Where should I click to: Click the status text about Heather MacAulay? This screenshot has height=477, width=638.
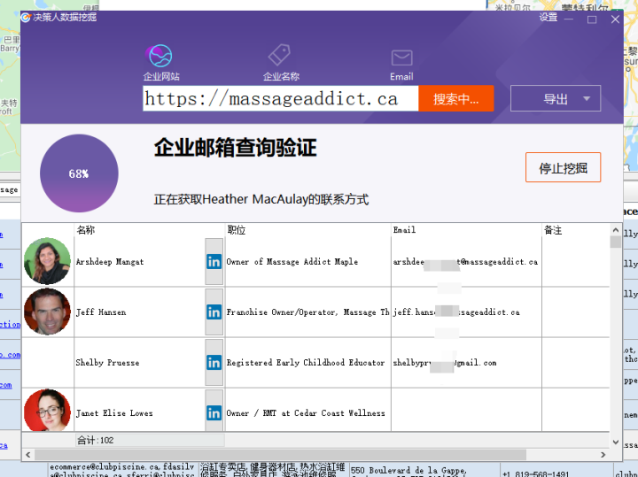coord(261,199)
